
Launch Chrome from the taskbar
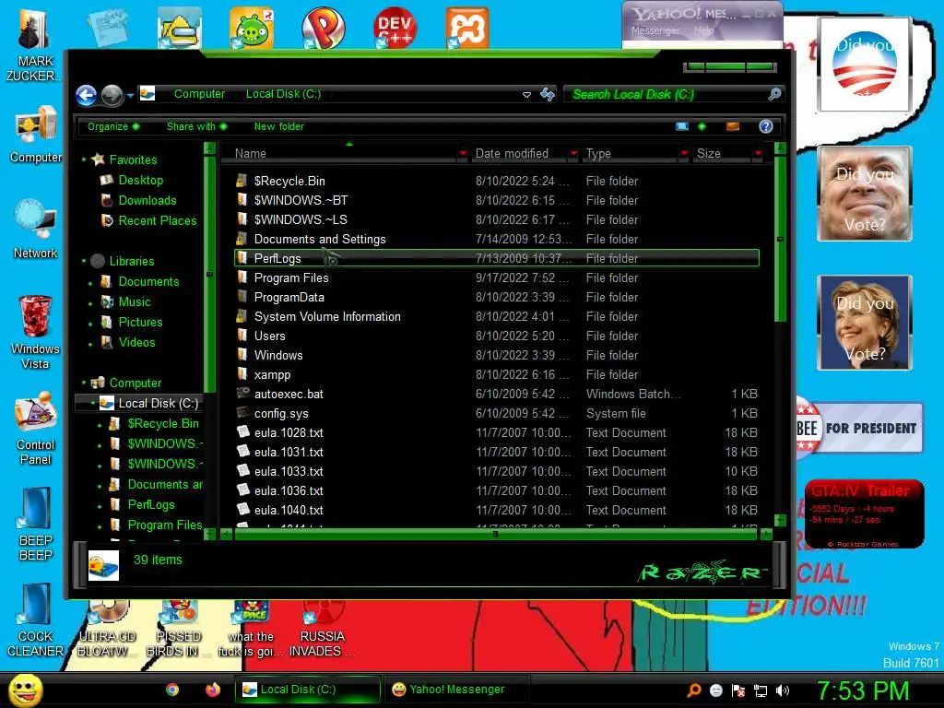tap(172, 690)
